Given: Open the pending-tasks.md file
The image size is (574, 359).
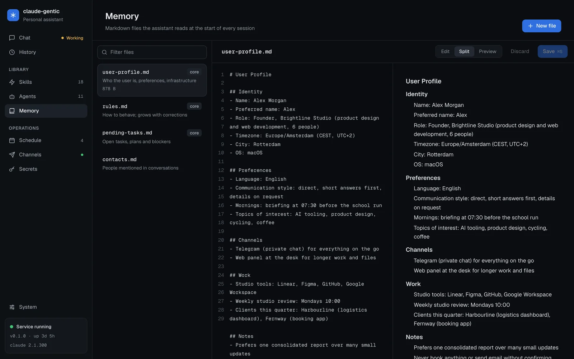Looking at the screenshot, I should [152, 137].
